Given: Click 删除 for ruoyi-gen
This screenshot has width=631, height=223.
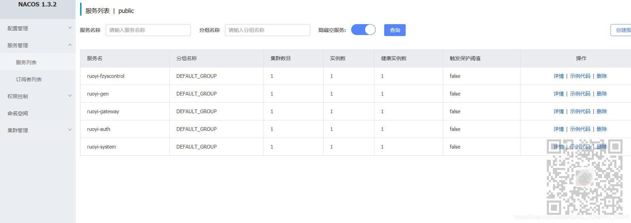Looking at the screenshot, I should pos(602,94).
